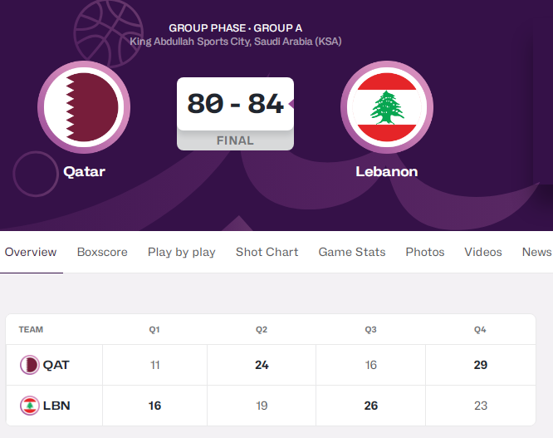Click the small QAT flag icon in table
The height and width of the screenshot is (438, 553).
(x=30, y=365)
